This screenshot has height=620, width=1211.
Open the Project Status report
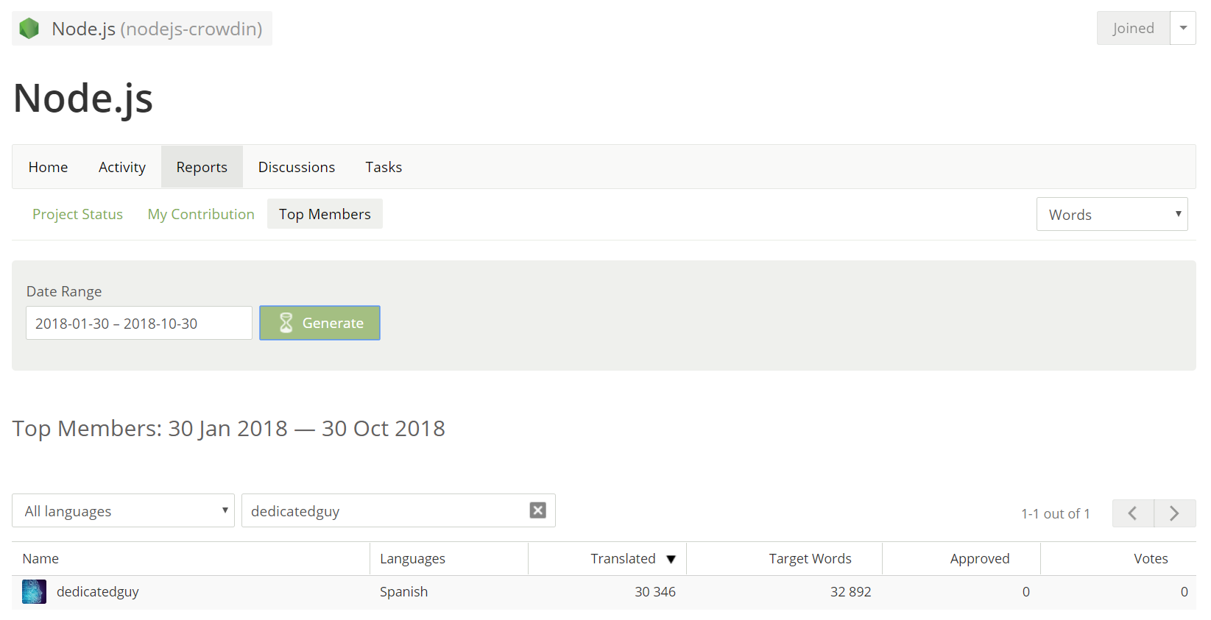[x=77, y=214]
